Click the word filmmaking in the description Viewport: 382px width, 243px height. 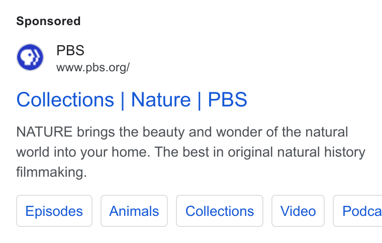[51, 172]
